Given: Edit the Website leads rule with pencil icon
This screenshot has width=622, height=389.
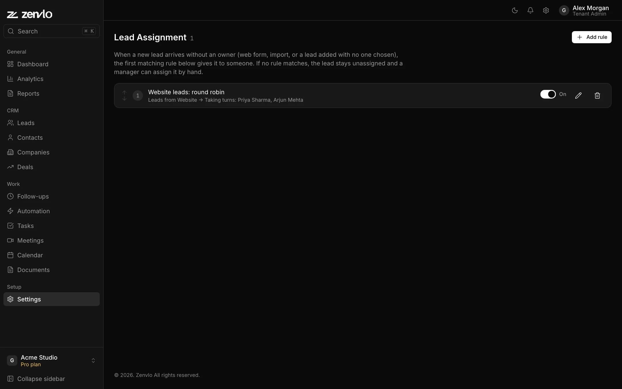Looking at the screenshot, I should 578,95.
